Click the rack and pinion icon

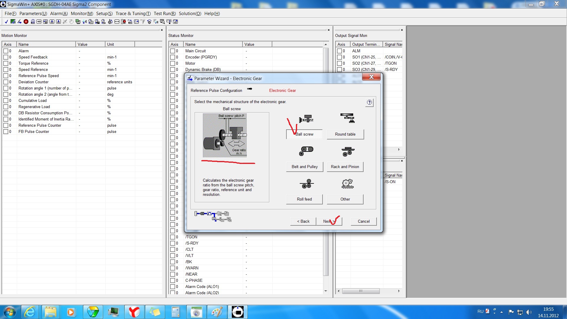[348, 152]
